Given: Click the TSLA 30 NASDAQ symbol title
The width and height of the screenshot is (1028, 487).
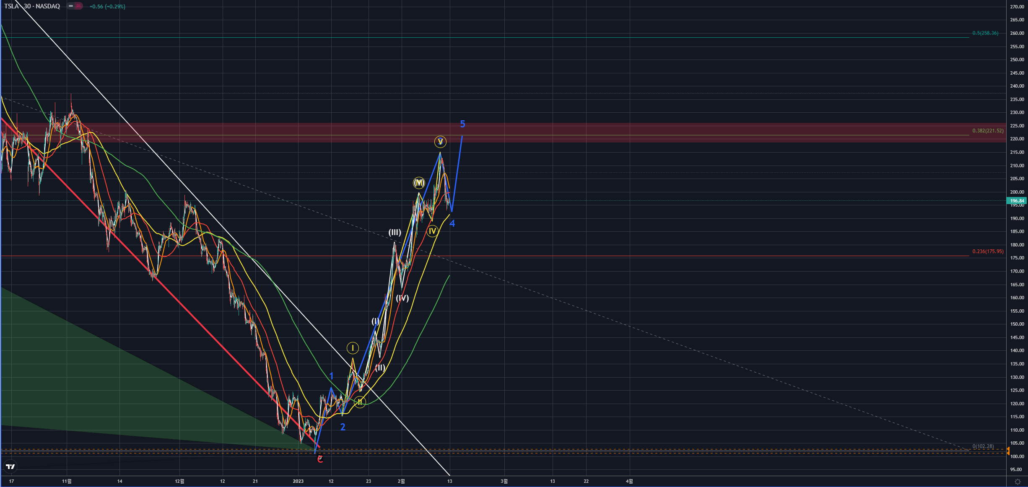Looking at the screenshot, I should (x=32, y=6).
